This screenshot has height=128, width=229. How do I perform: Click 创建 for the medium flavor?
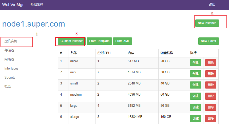click(x=195, y=96)
